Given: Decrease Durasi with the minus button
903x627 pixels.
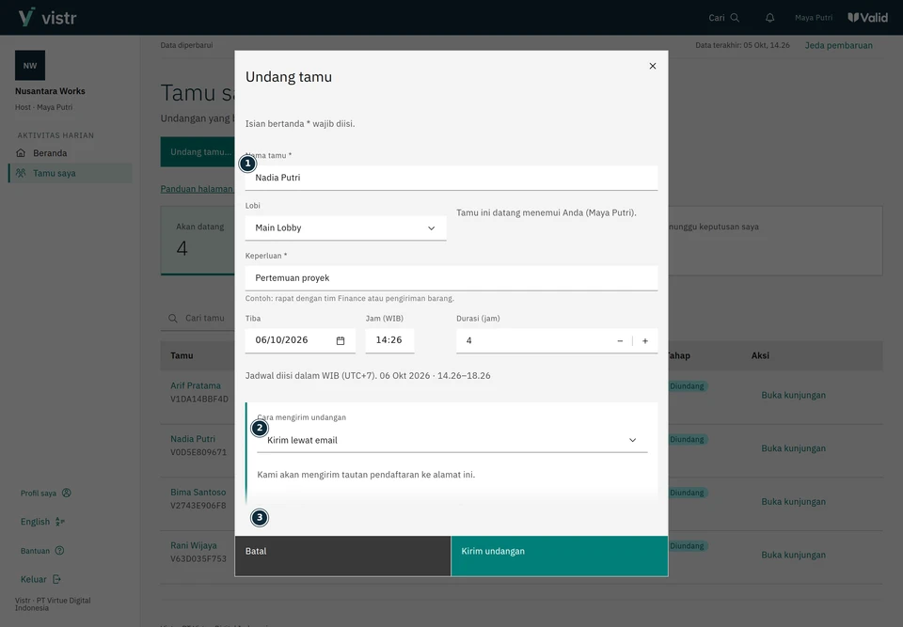Looking at the screenshot, I should click(x=620, y=341).
